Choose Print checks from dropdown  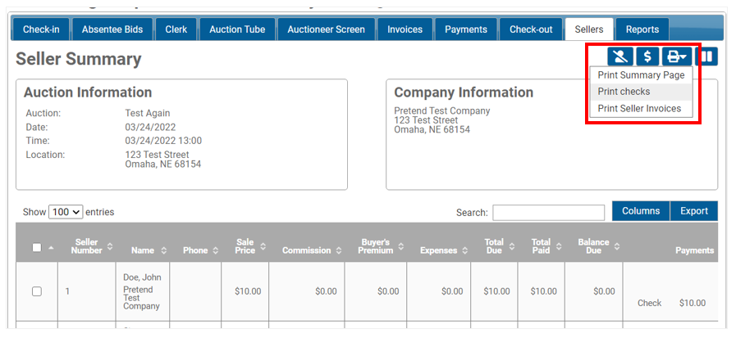click(641, 92)
